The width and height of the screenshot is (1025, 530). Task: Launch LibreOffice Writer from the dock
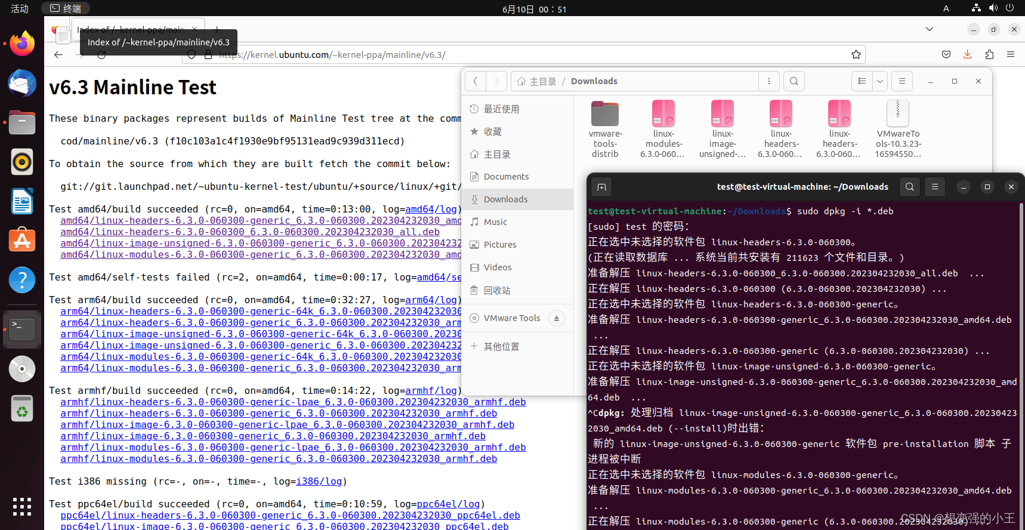[x=22, y=201]
